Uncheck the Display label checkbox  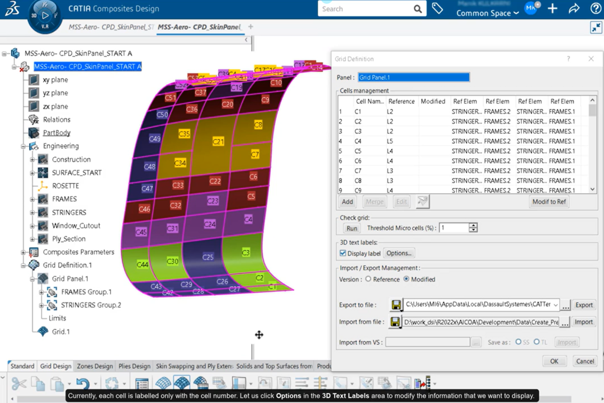(343, 253)
